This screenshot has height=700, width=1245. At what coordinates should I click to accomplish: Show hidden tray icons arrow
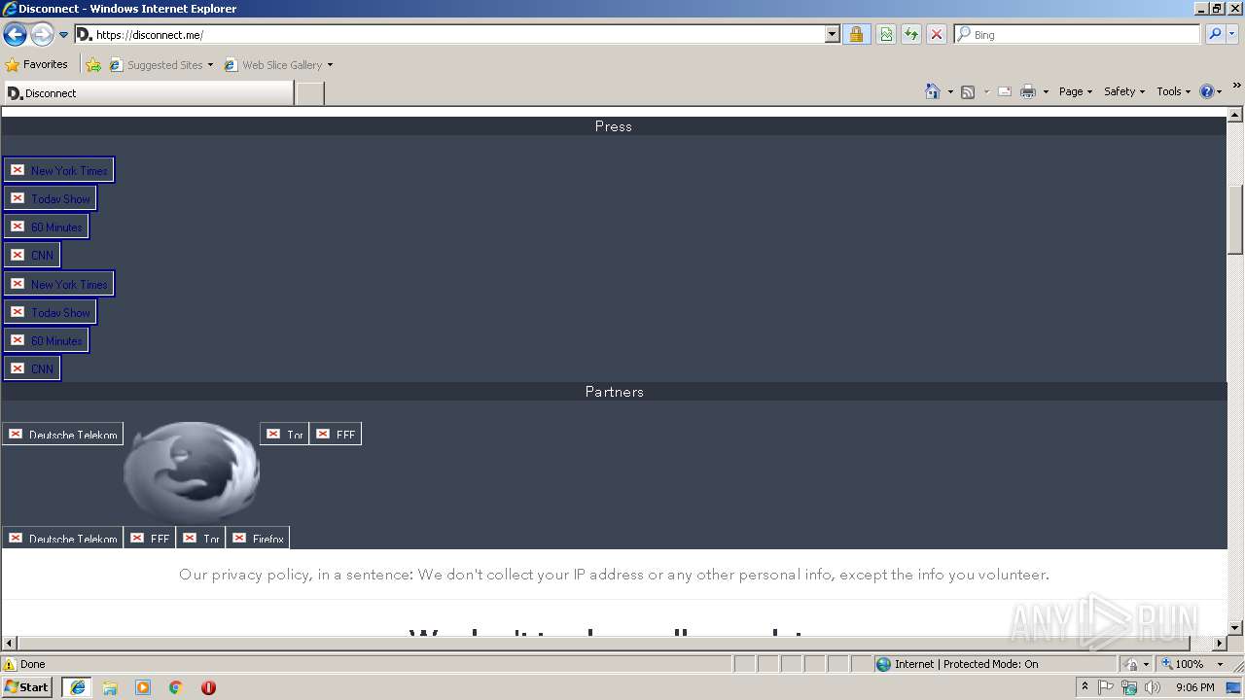(1085, 687)
